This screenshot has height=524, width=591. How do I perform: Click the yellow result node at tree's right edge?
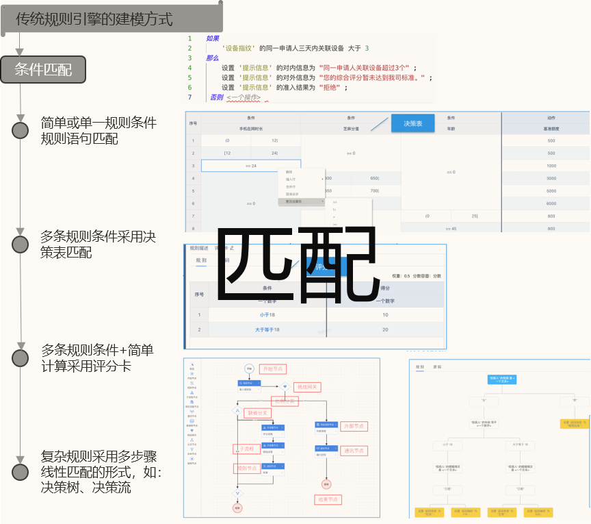[575, 424]
